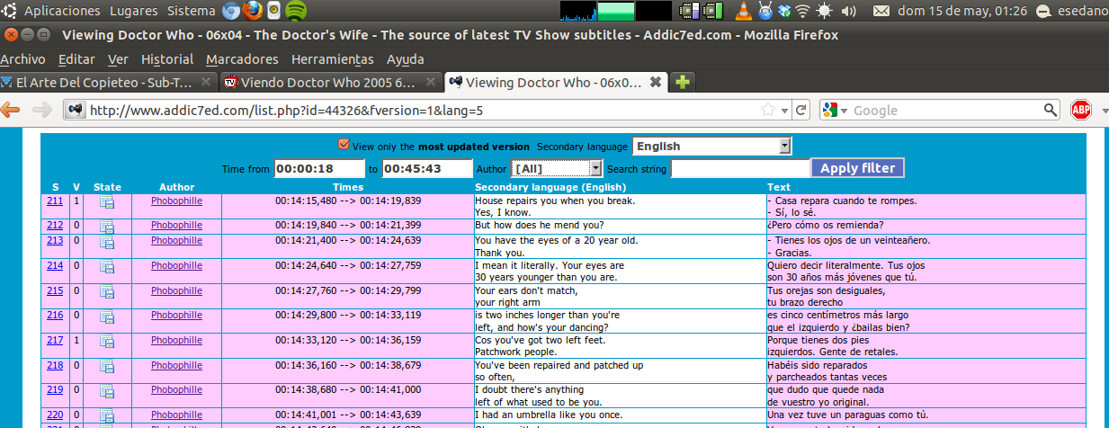
Task: Open the Ver menu
Action: point(118,59)
